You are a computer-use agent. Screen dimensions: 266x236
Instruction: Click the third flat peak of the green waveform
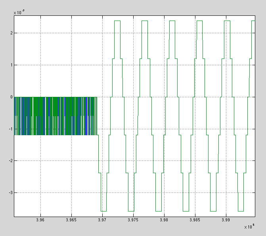click(x=172, y=21)
